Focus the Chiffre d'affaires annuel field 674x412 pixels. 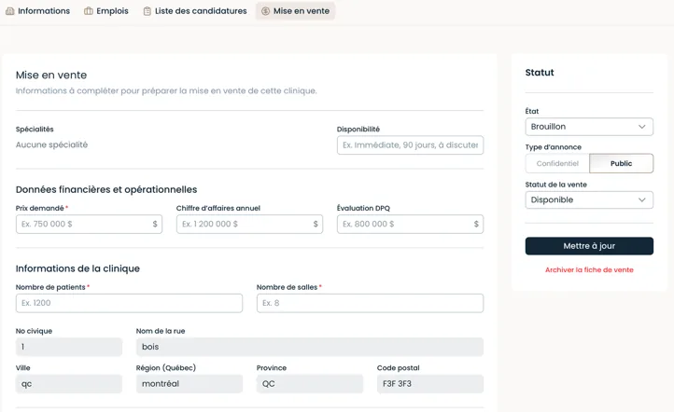coord(249,224)
